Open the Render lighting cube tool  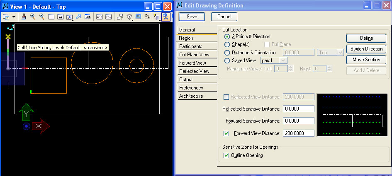[156, 17]
